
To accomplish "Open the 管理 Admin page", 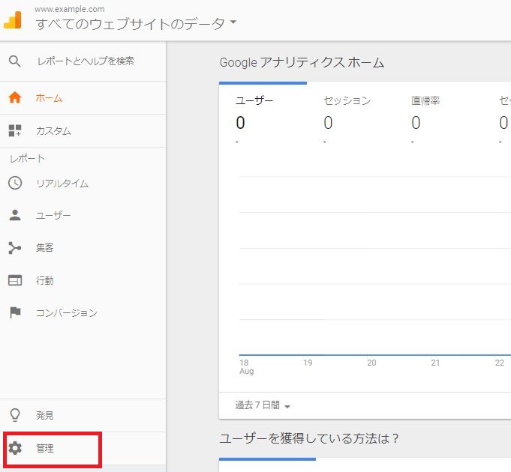I will (x=83, y=448).
